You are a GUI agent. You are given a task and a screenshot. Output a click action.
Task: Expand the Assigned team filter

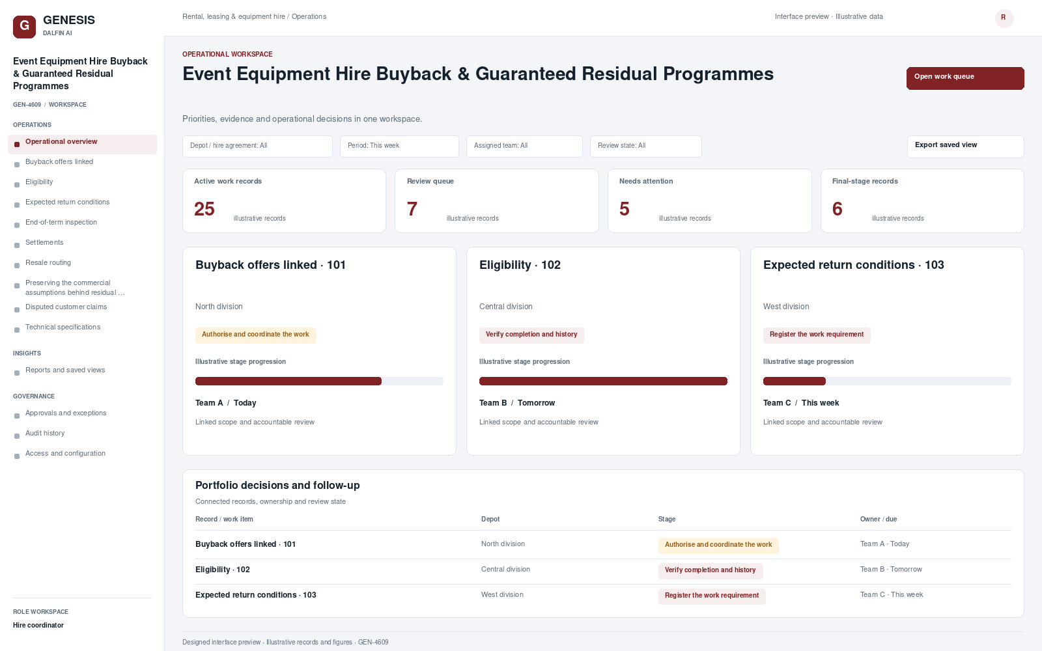[524, 146]
